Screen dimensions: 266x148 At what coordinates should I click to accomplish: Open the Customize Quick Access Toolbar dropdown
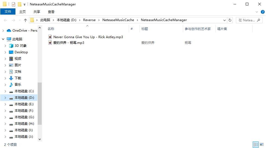(24, 4)
